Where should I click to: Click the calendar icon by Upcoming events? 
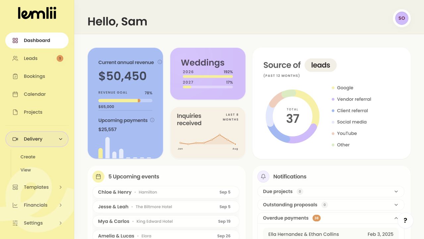pos(98,177)
